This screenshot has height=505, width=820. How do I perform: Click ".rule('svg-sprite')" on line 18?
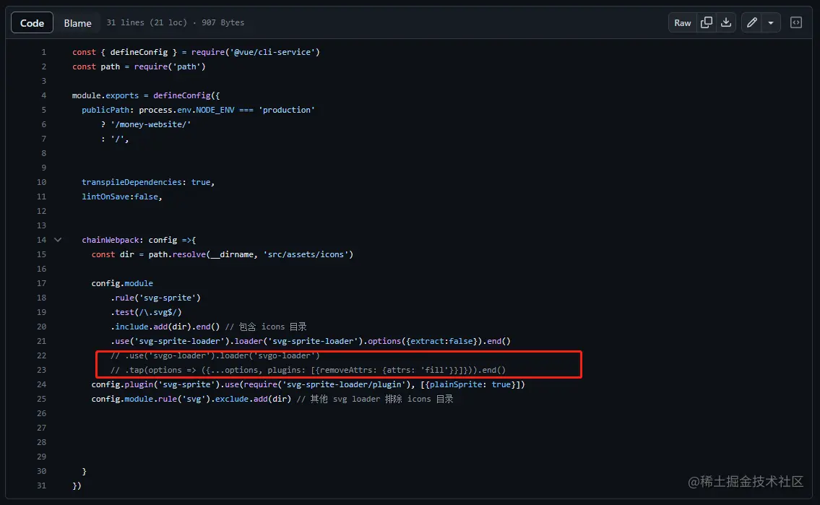(155, 298)
